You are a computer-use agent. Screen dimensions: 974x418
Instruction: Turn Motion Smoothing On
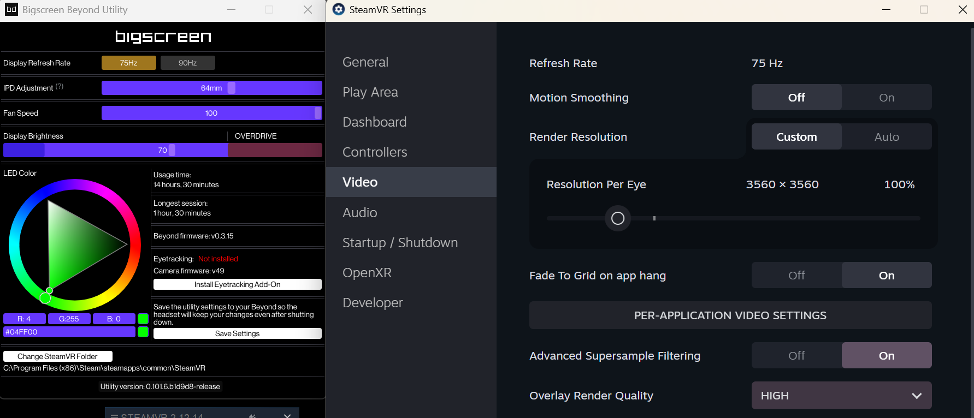pyautogui.click(x=887, y=97)
